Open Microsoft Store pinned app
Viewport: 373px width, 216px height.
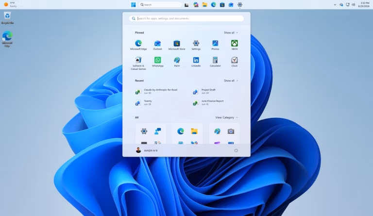point(177,45)
